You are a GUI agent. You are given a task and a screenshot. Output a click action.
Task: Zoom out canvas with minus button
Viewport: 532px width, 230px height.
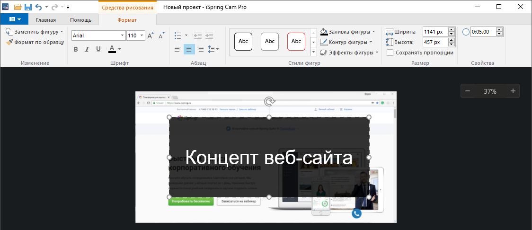(x=468, y=91)
